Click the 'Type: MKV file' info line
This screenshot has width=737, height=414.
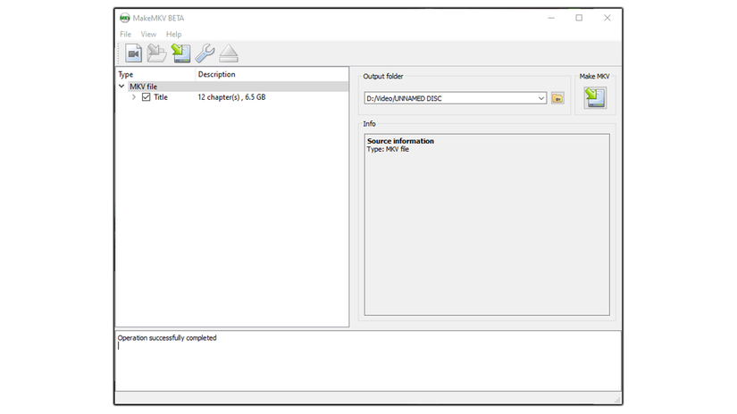(388, 149)
